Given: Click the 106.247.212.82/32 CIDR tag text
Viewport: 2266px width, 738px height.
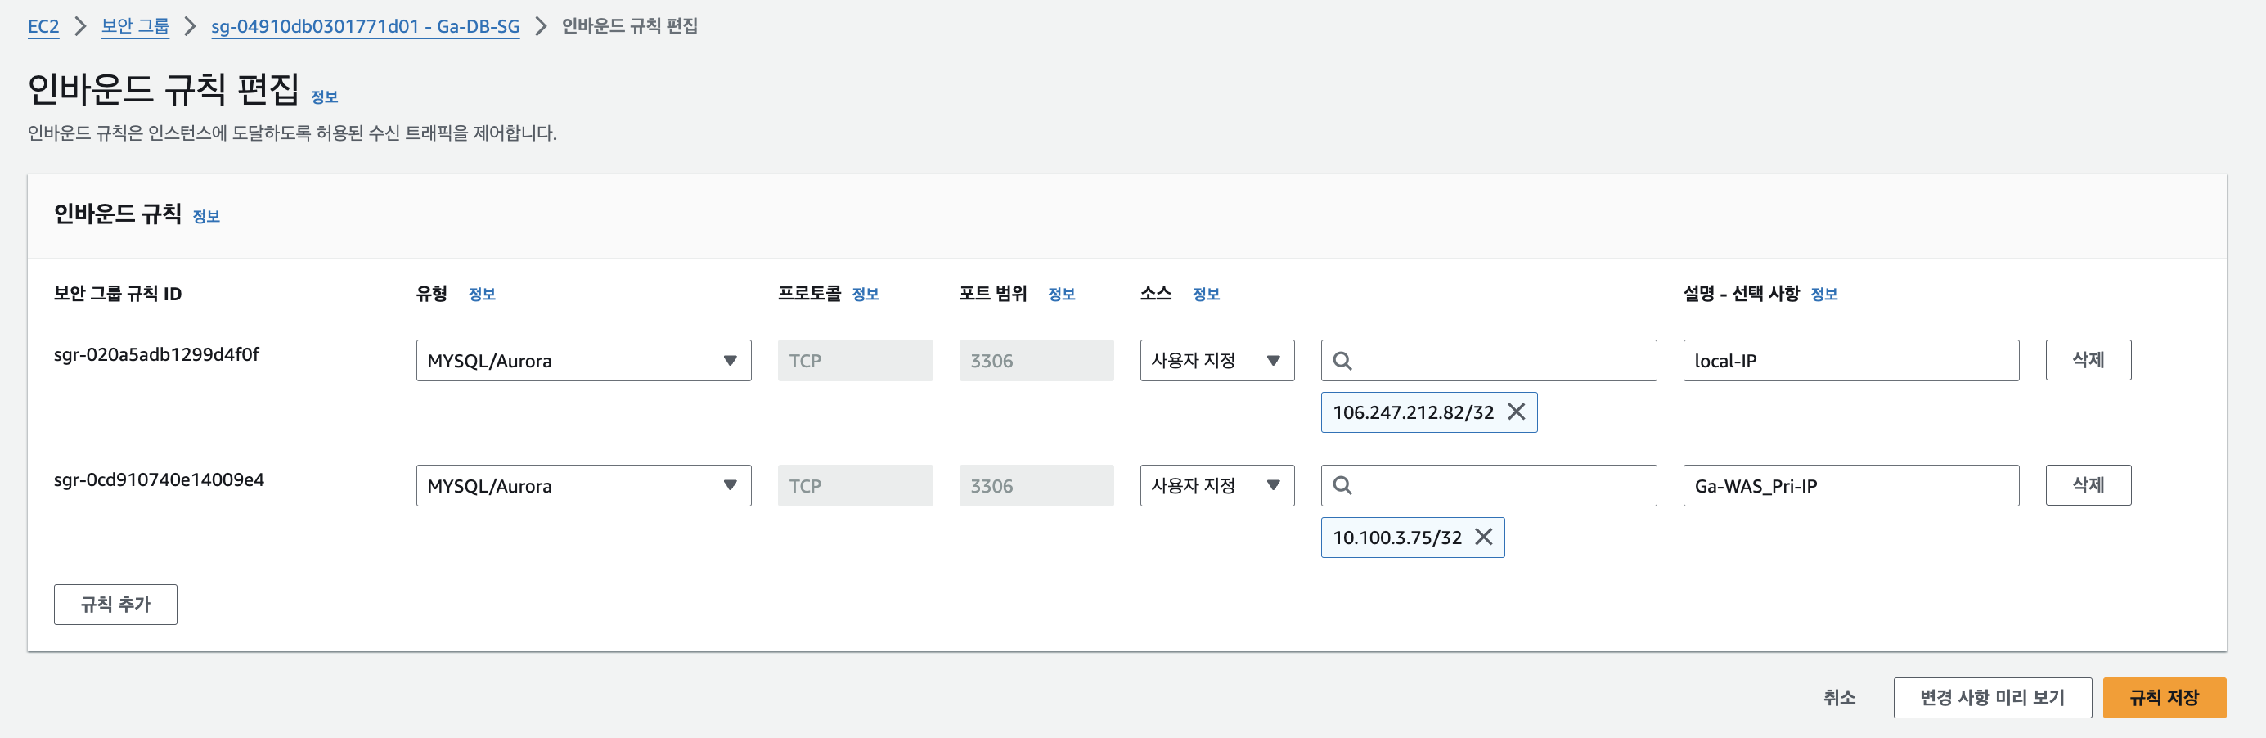Looking at the screenshot, I should click(1413, 412).
